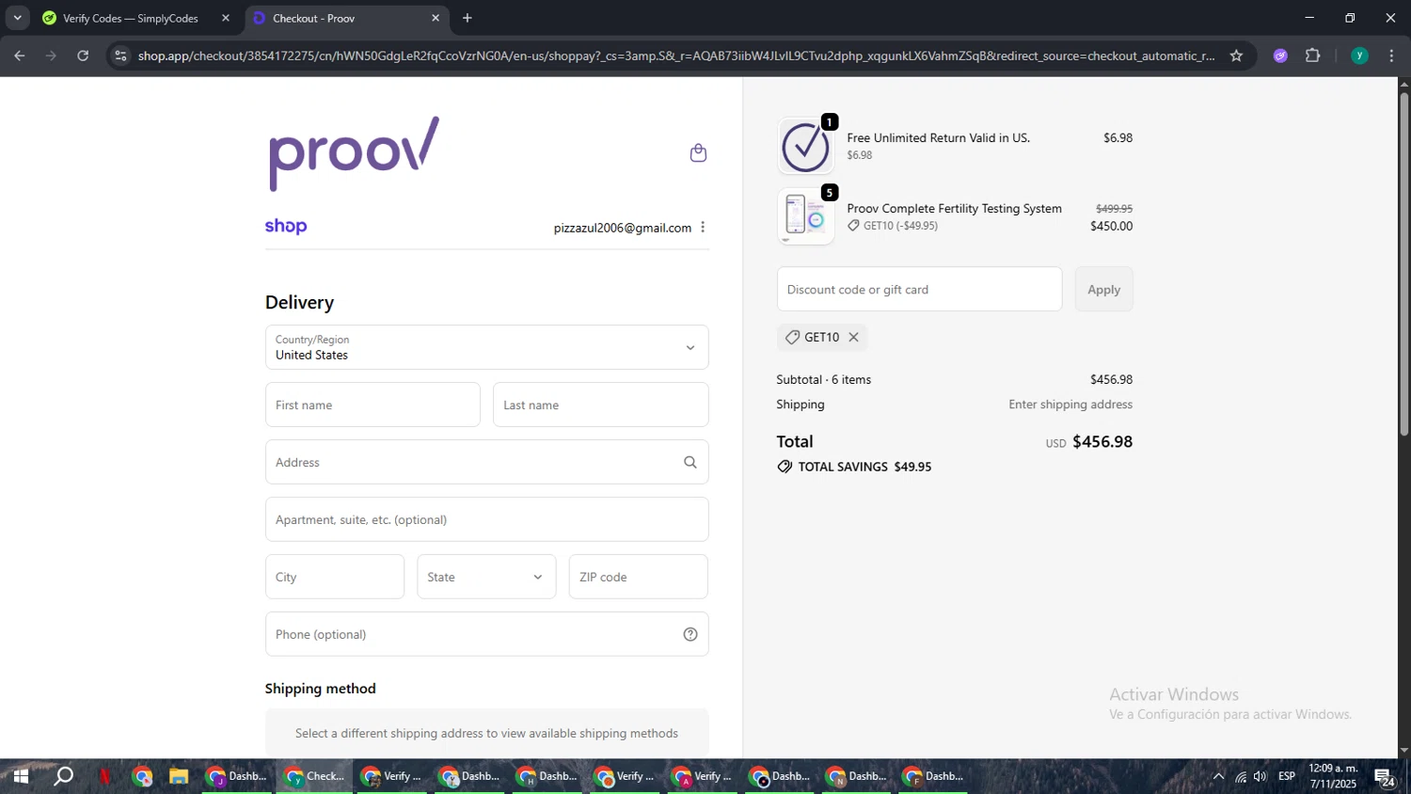Open the State dropdown
This screenshot has width=1411, height=794.
pyautogui.click(x=486, y=577)
